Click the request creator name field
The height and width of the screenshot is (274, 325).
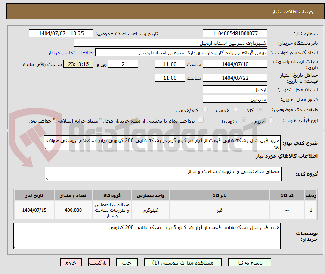pos(181,53)
